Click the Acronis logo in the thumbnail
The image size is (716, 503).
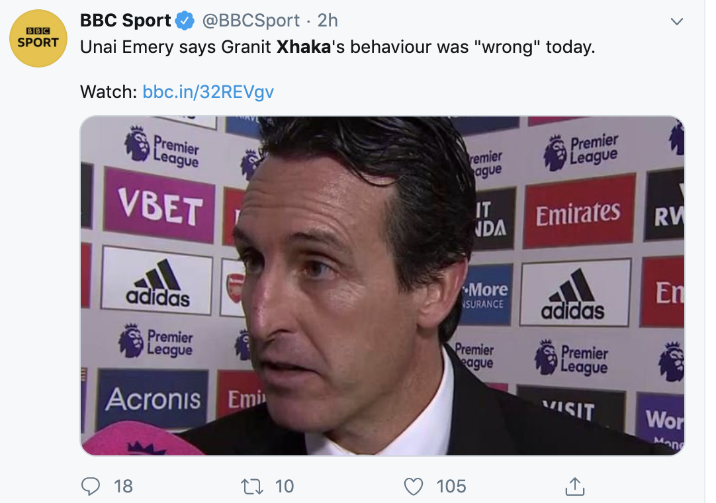point(152,399)
